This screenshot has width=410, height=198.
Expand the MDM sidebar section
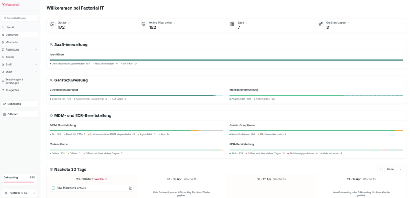click(36, 72)
